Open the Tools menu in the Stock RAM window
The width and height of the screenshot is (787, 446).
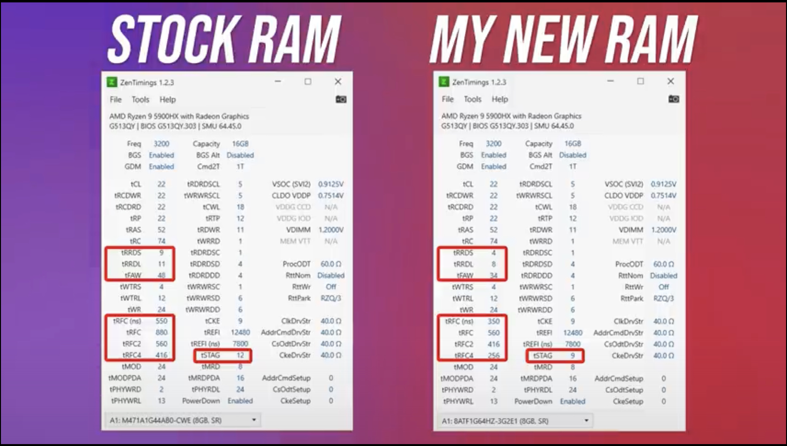coord(140,99)
